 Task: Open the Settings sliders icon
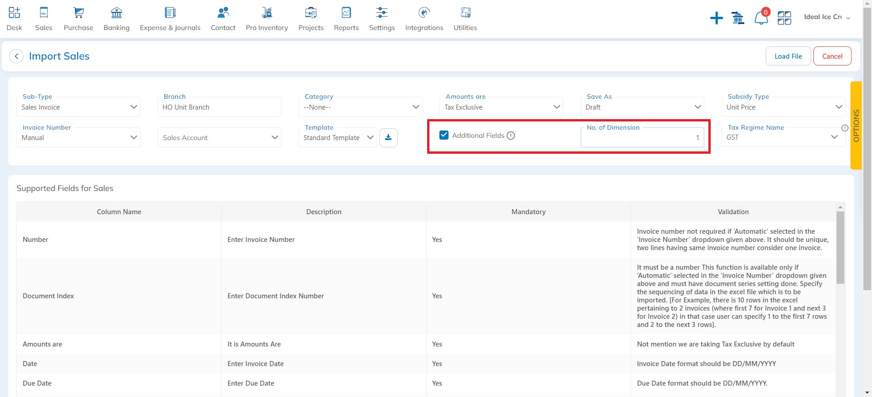tap(382, 13)
